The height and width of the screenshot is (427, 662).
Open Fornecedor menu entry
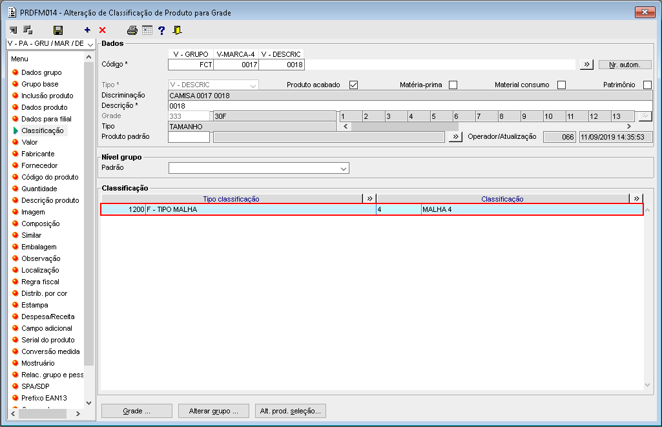click(x=39, y=165)
